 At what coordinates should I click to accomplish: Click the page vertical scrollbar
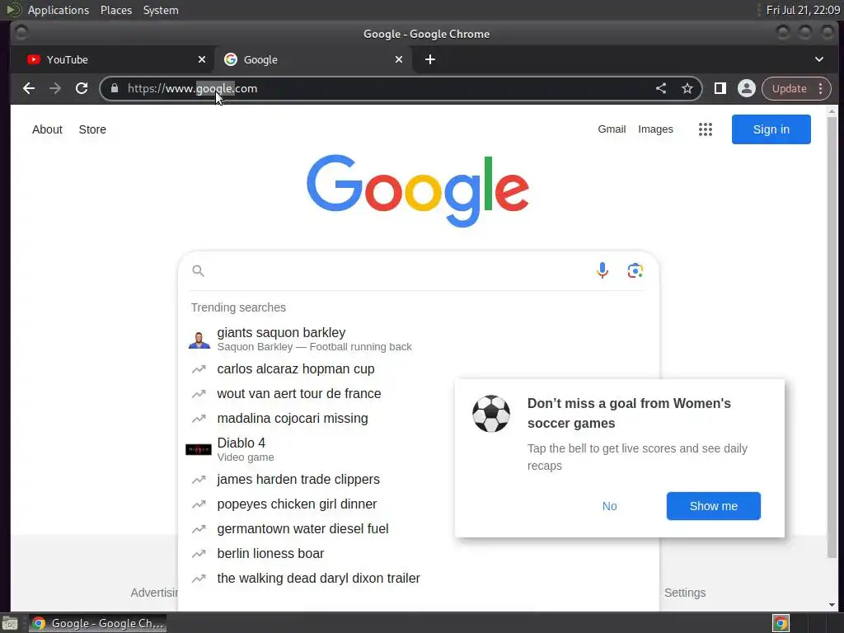(x=832, y=339)
